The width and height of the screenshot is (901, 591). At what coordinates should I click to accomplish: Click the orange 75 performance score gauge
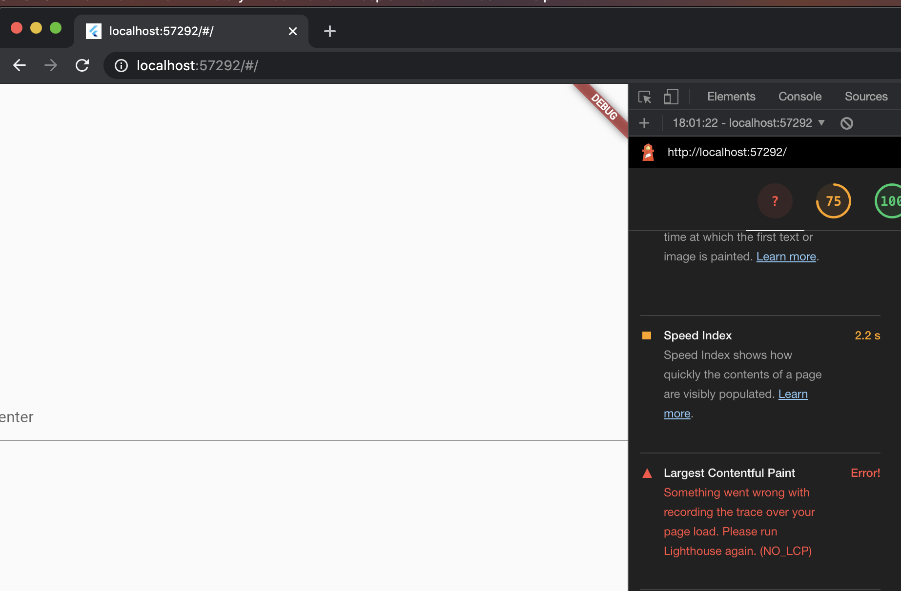pos(833,200)
